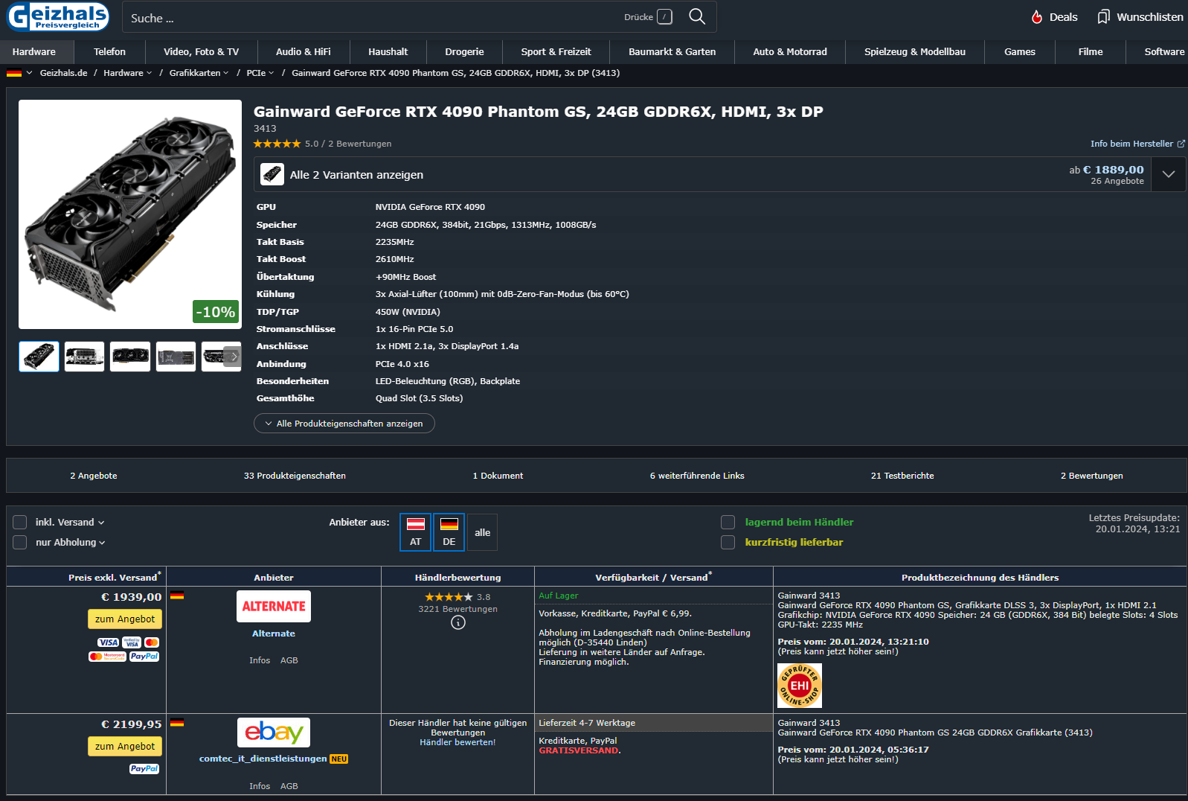Check kurzfristig lieferbar filter
The height and width of the screenshot is (801, 1188).
728,543
